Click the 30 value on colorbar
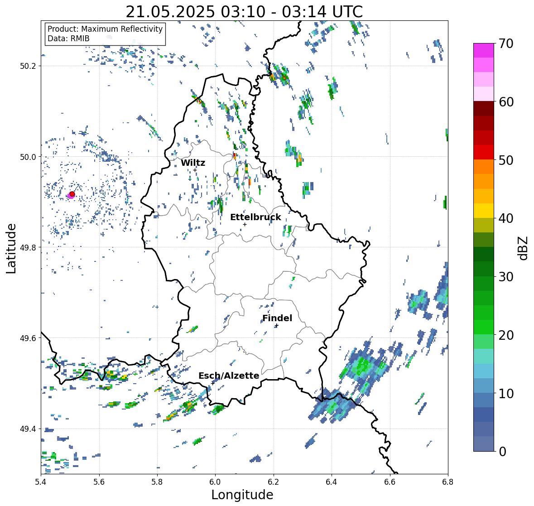 pos(506,276)
